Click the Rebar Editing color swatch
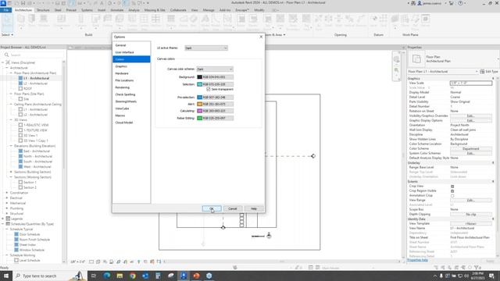Image resolution: width=500 pixels, height=281 pixels. click(200, 118)
